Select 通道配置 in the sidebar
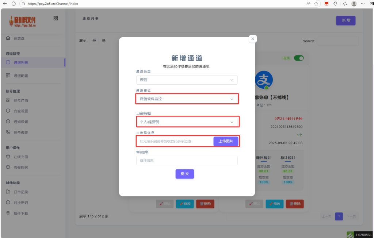This screenshot has height=238, width=374. (x=21, y=76)
